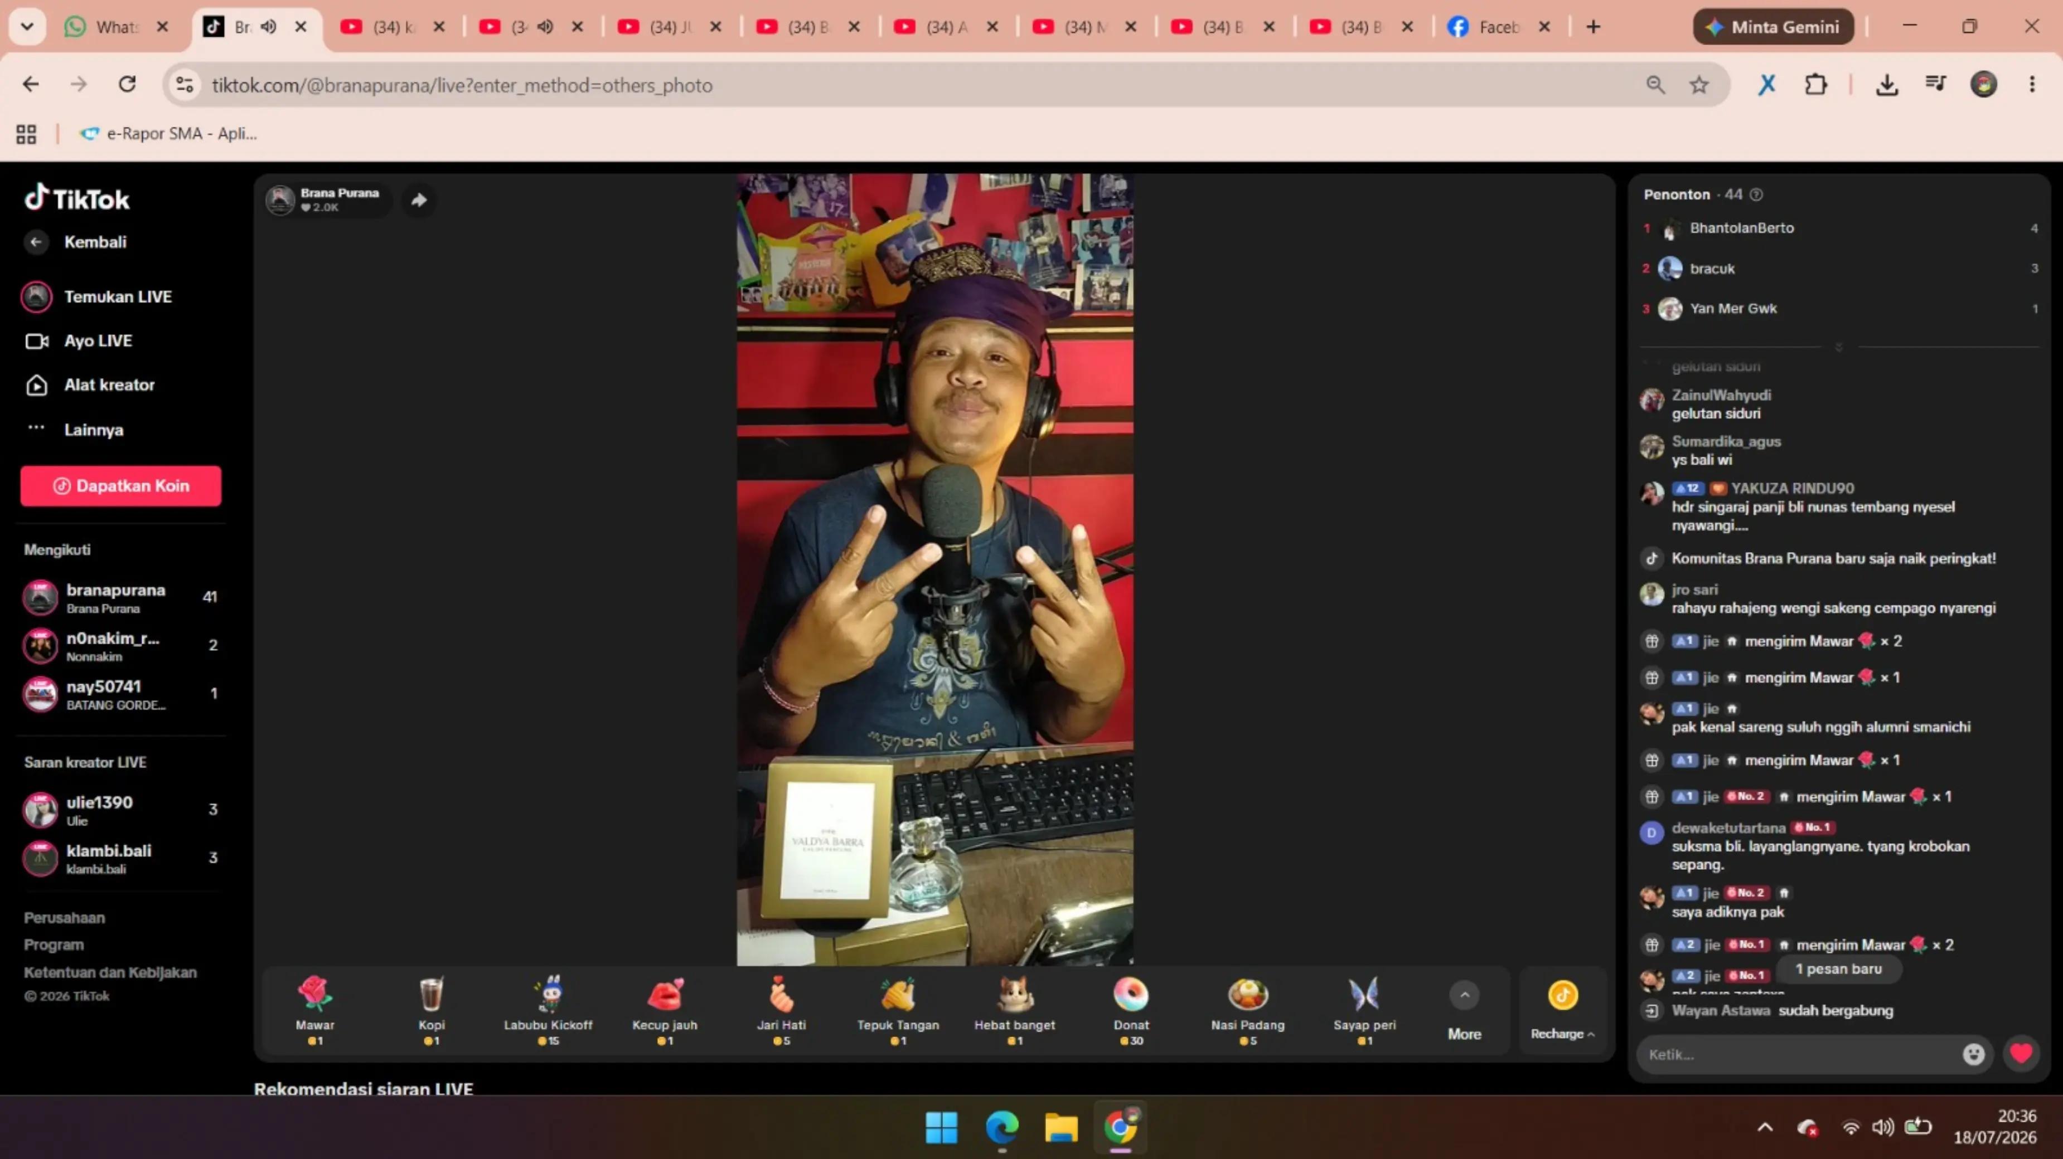
Task: Bookmark this page with star icon
Action: [1698, 85]
